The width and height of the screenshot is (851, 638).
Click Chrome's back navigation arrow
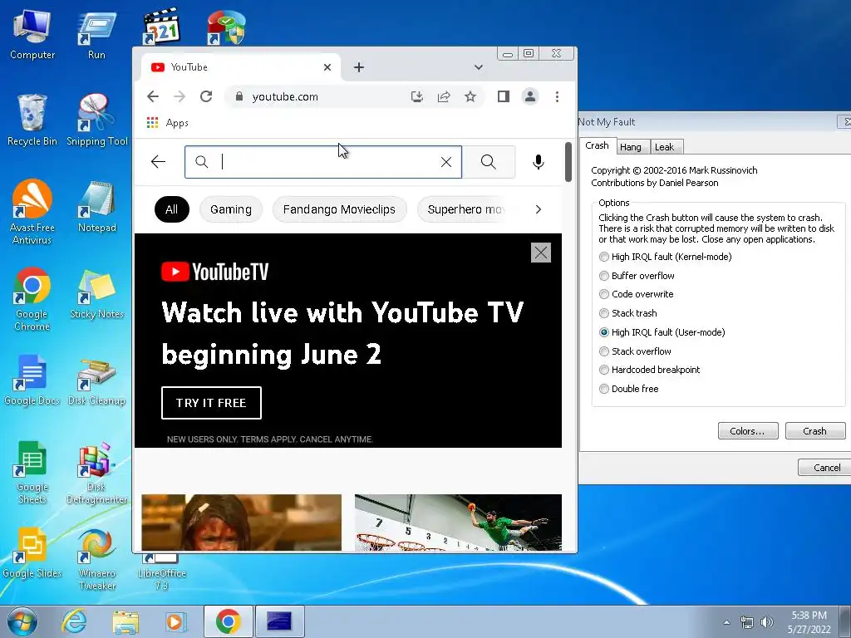(153, 96)
